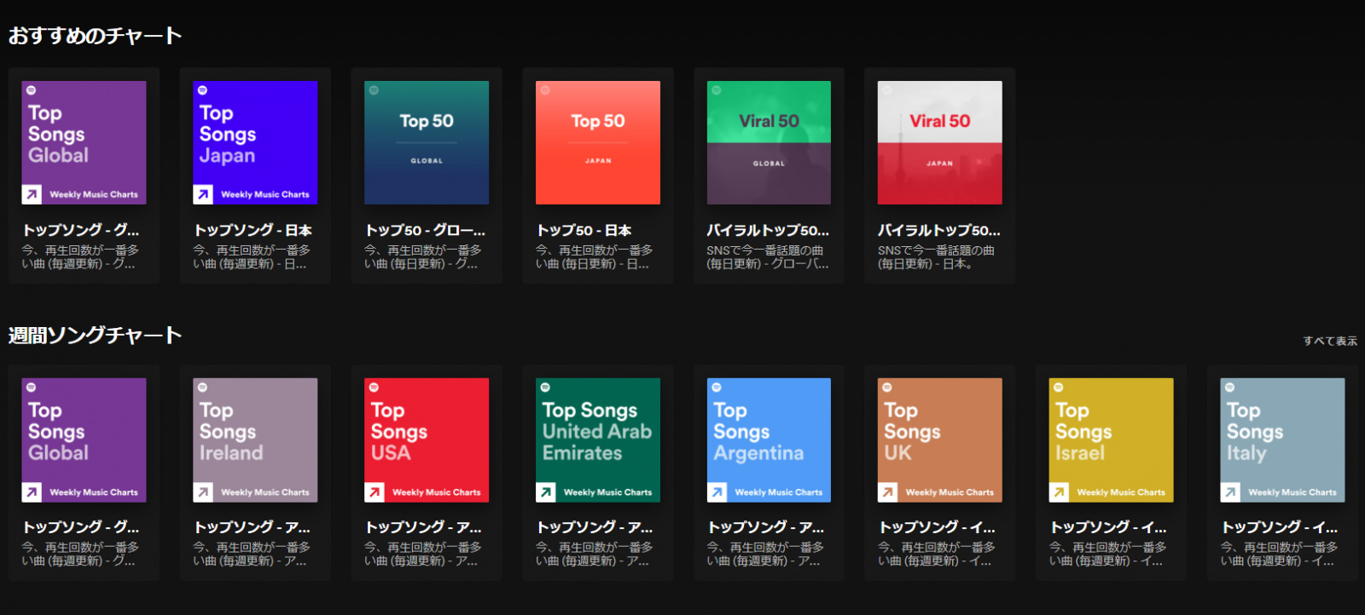1365x615 pixels.
Task: Click the おすすめのチャート heading
Action: coord(96,36)
